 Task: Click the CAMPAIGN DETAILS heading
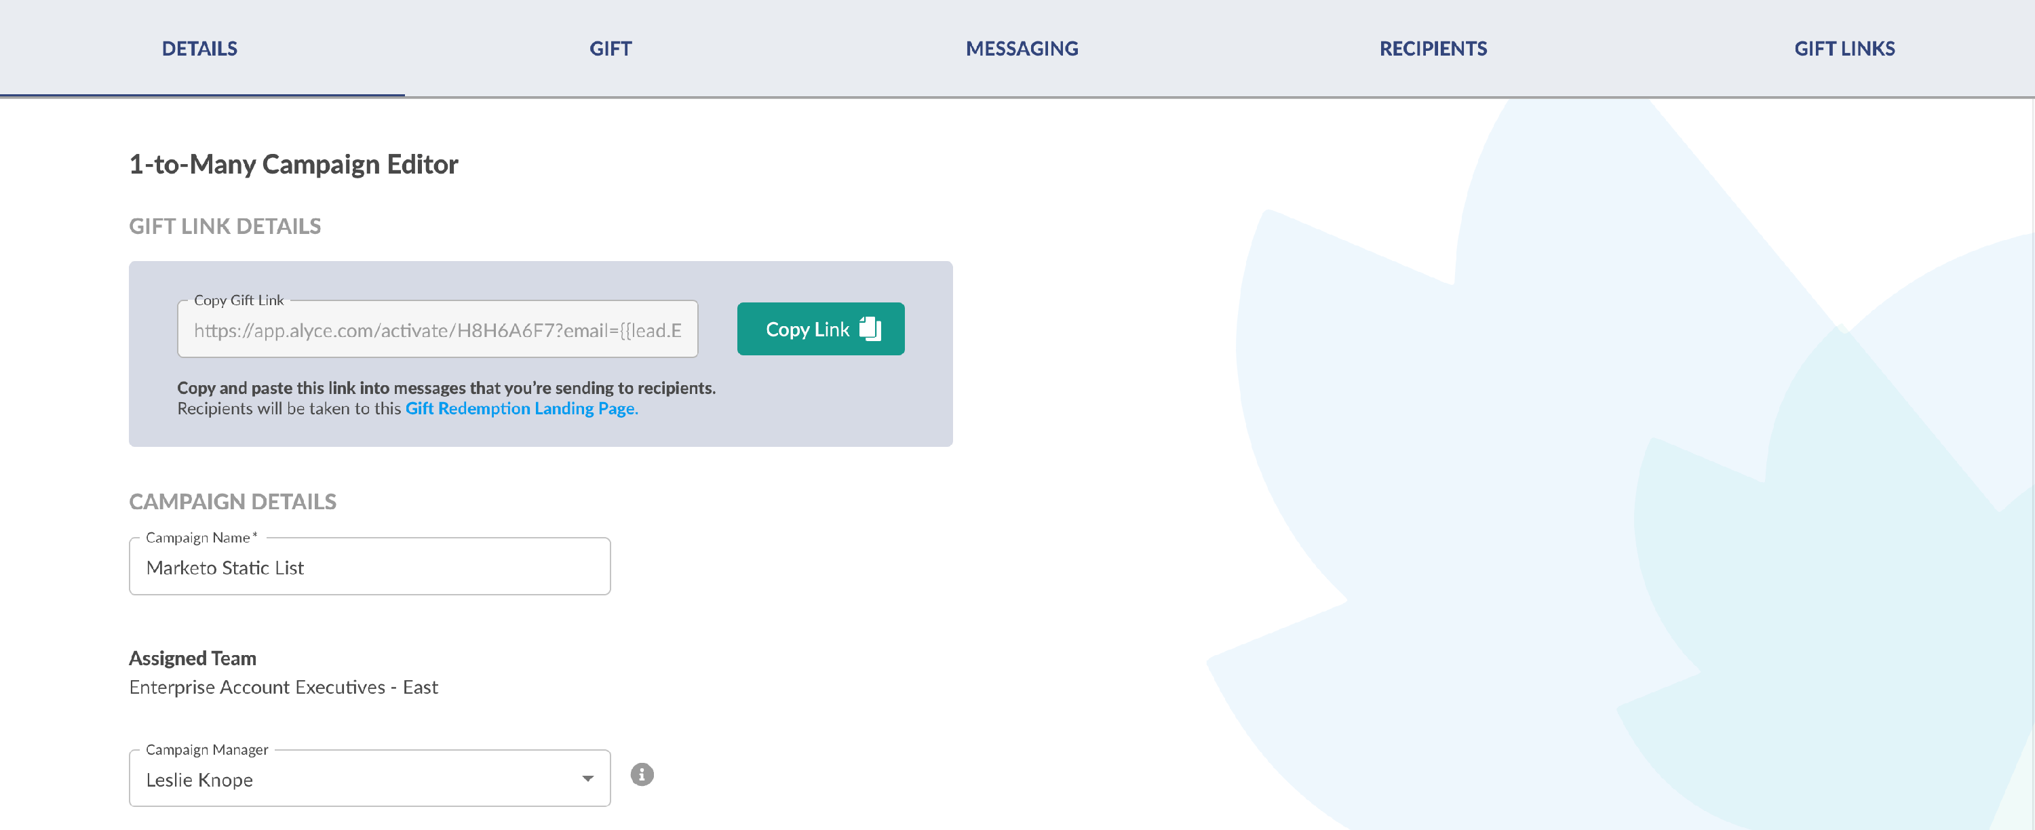[233, 502]
